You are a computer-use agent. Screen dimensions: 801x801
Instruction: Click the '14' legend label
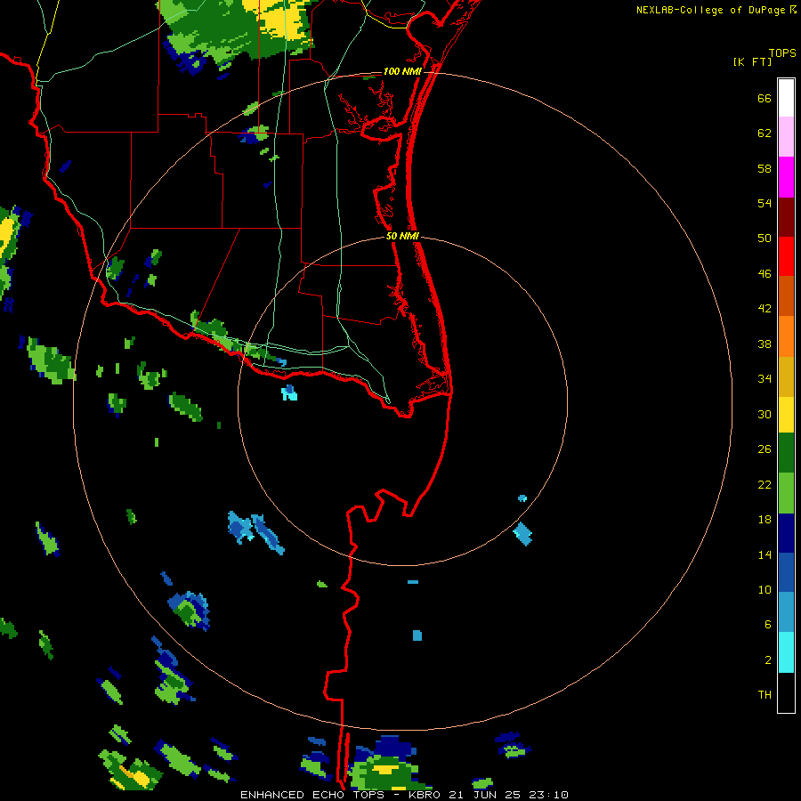coord(765,554)
